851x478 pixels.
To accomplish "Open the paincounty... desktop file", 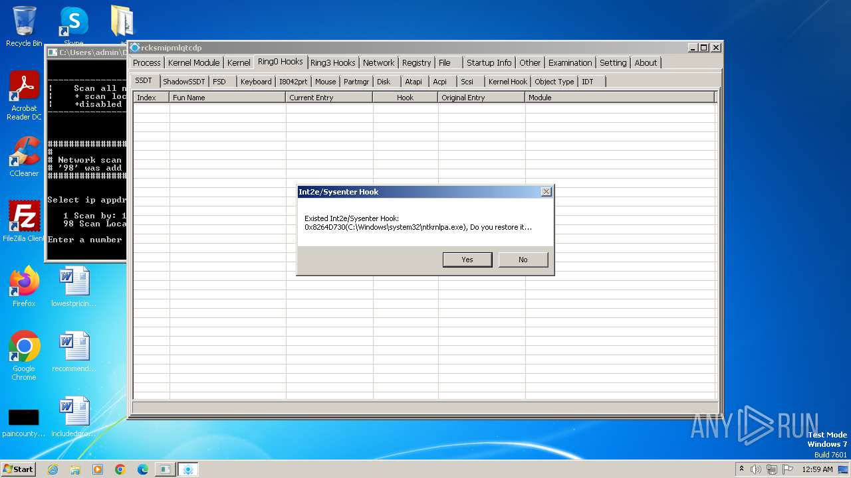I will (24, 422).
